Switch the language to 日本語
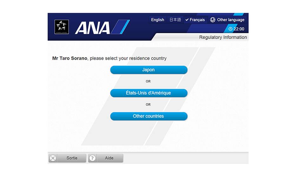Viewport: 295px width, 182px height. click(175, 20)
